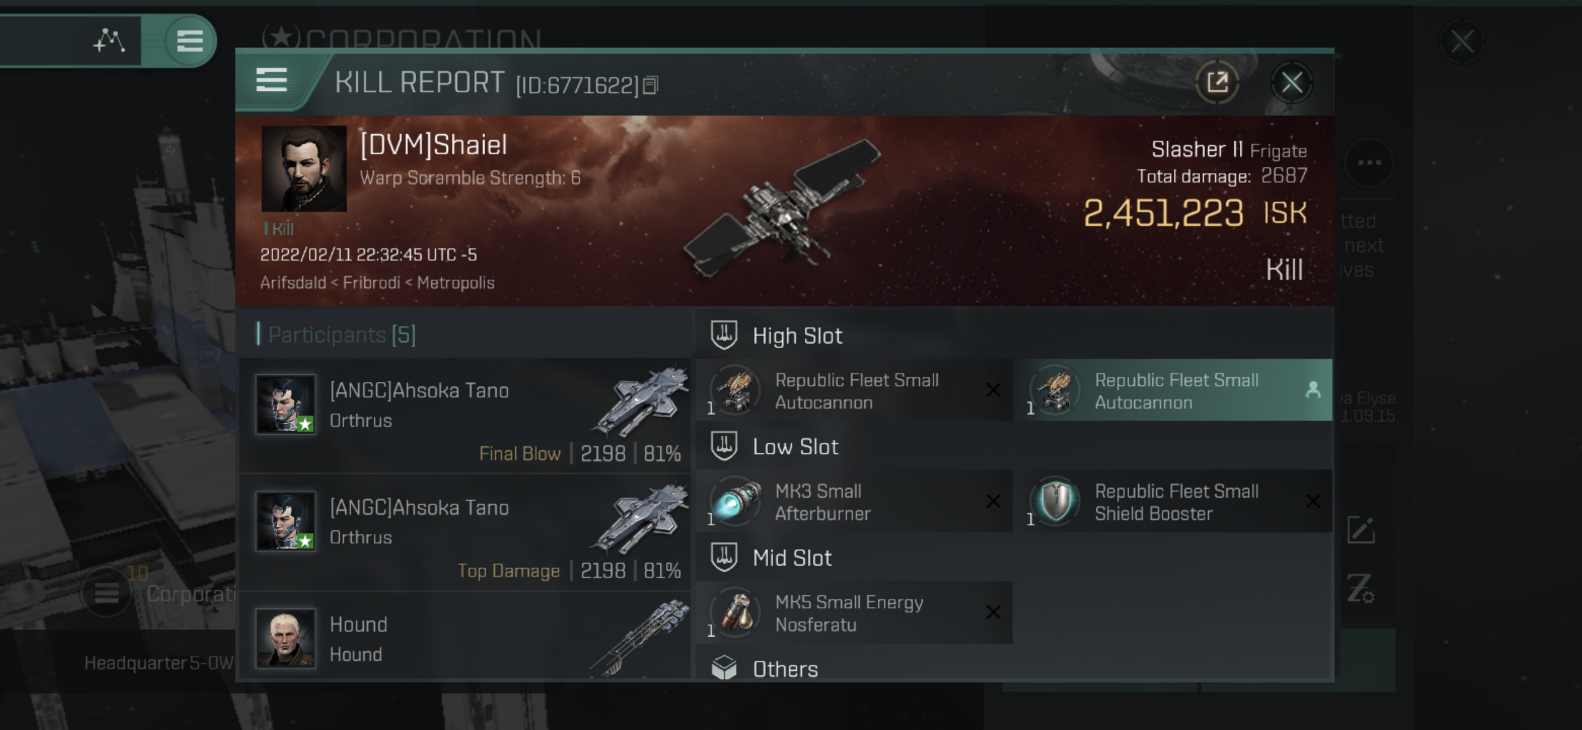Image resolution: width=1582 pixels, height=730 pixels.
Task: Select the MK5 Small Energy Nosferatu icon
Action: point(736,613)
